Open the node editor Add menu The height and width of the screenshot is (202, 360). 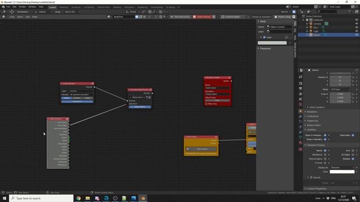[28, 17]
